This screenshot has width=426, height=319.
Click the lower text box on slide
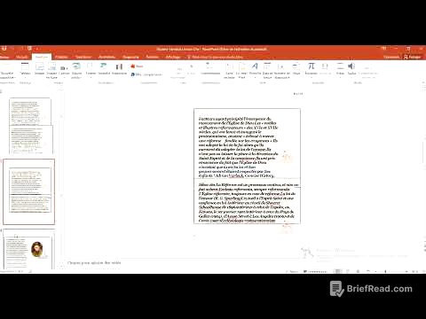247,201
